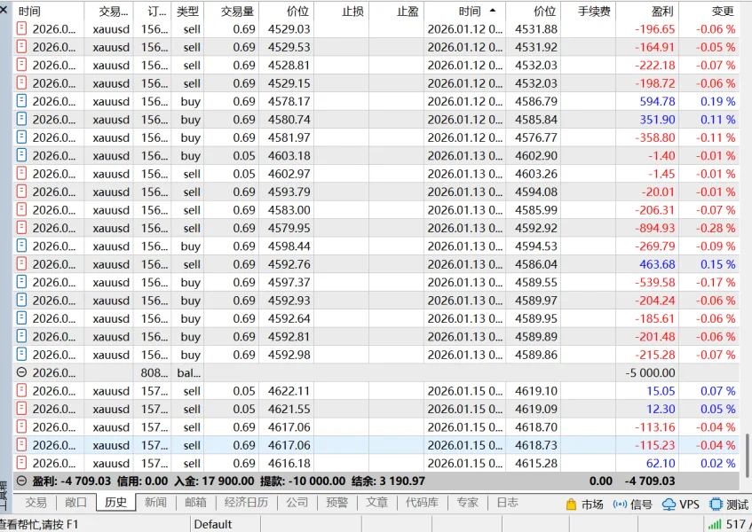Click the 变更 column header
This screenshot has width=752, height=532.
click(709, 11)
